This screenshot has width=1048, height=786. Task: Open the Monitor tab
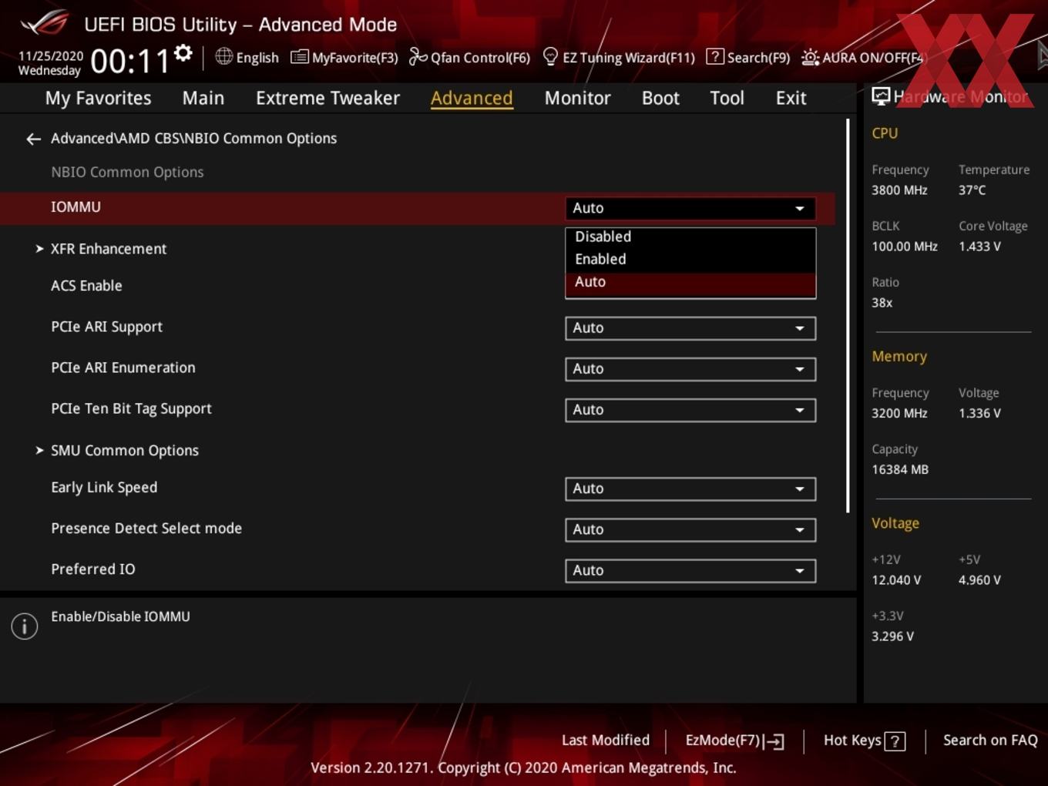[577, 99]
